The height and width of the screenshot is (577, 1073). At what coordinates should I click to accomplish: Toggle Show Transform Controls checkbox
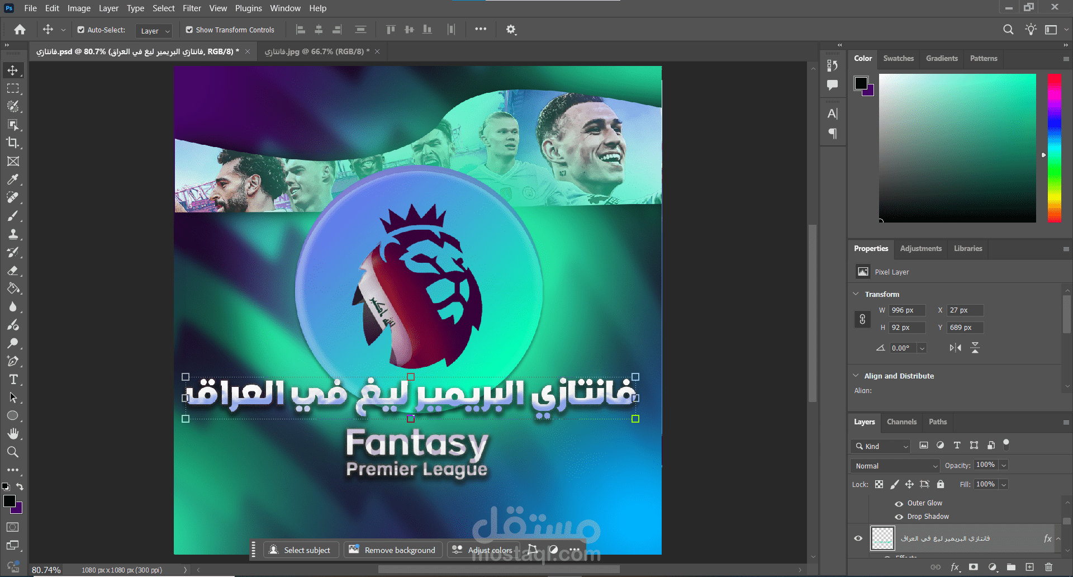pyautogui.click(x=189, y=30)
